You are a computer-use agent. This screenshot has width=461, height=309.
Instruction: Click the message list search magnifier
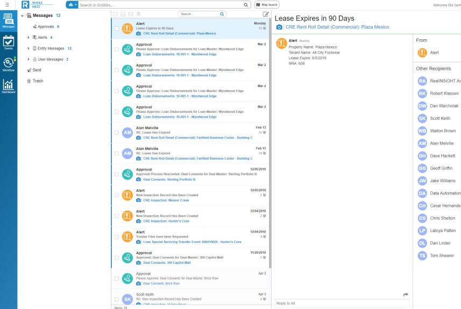click(x=222, y=14)
